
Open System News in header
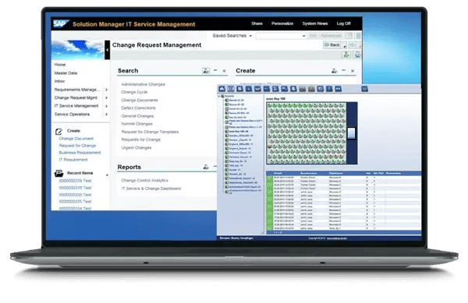315,23
